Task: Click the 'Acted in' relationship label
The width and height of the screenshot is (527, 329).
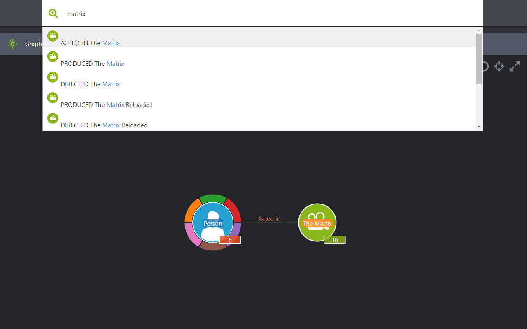Action: [x=269, y=219]
